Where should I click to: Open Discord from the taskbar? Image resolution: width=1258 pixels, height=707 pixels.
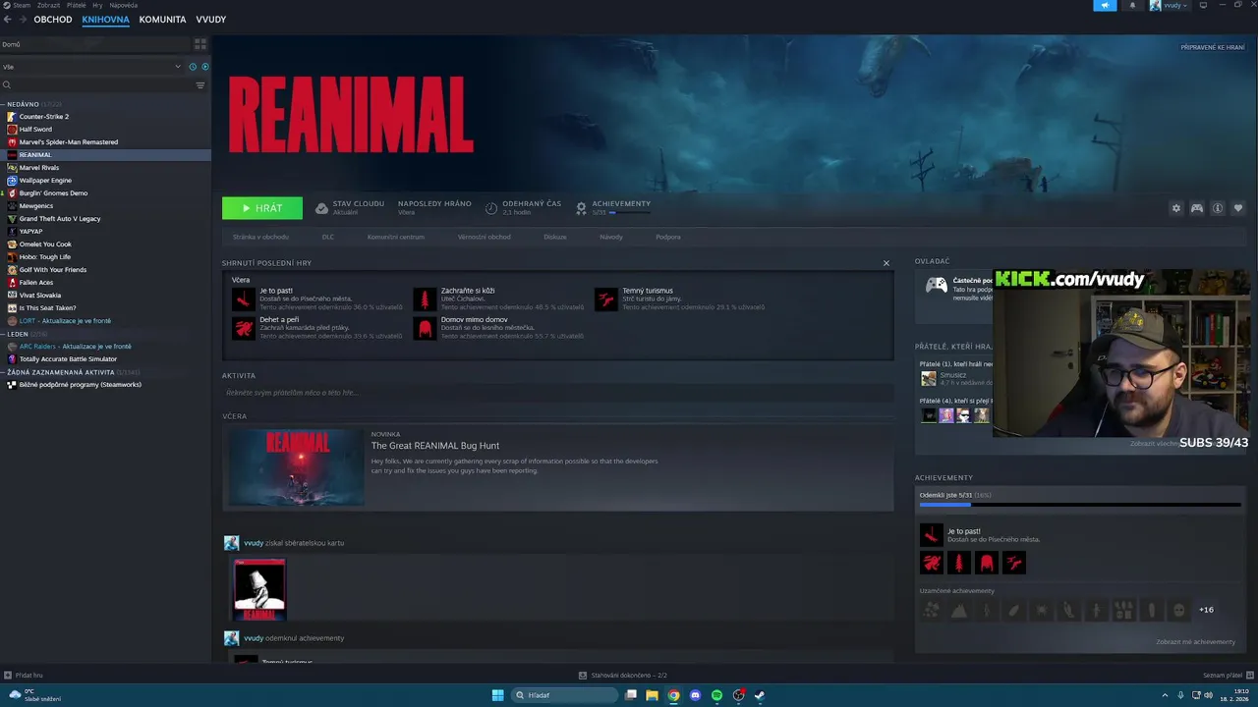[x=695, y=695]
